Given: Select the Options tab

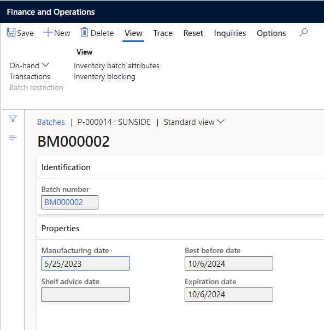Looking at the screenshot, I should pyautogui.click(x=271, y=33).
